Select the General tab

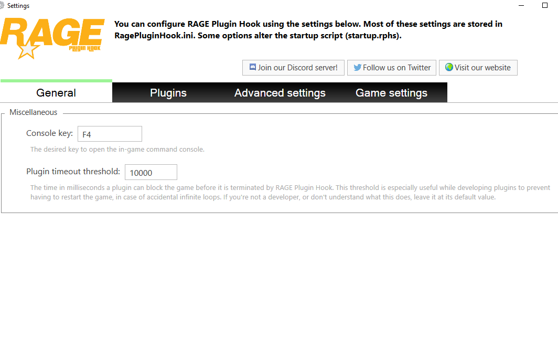[x=56, y=92]
